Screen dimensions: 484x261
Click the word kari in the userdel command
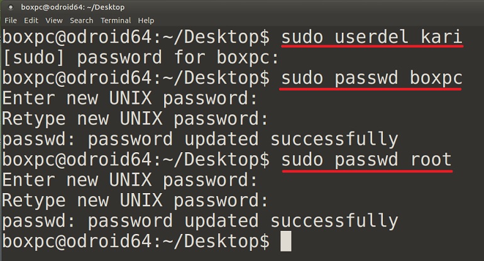pyautogui.click(x=441, y=37)
